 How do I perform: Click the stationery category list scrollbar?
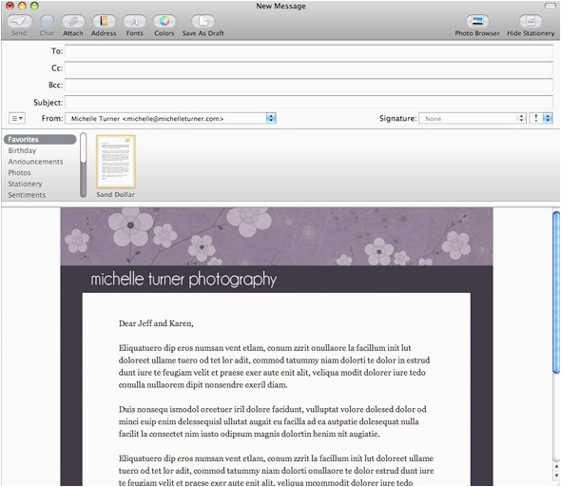[x=84, y=165]
